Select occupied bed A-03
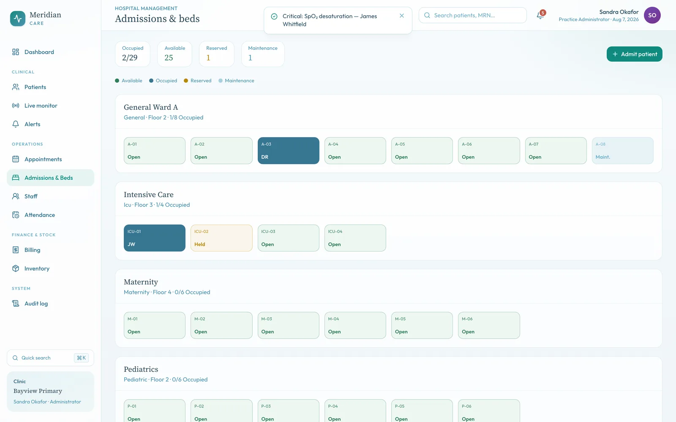Screen dimensions: 676x422 [289, 151]
